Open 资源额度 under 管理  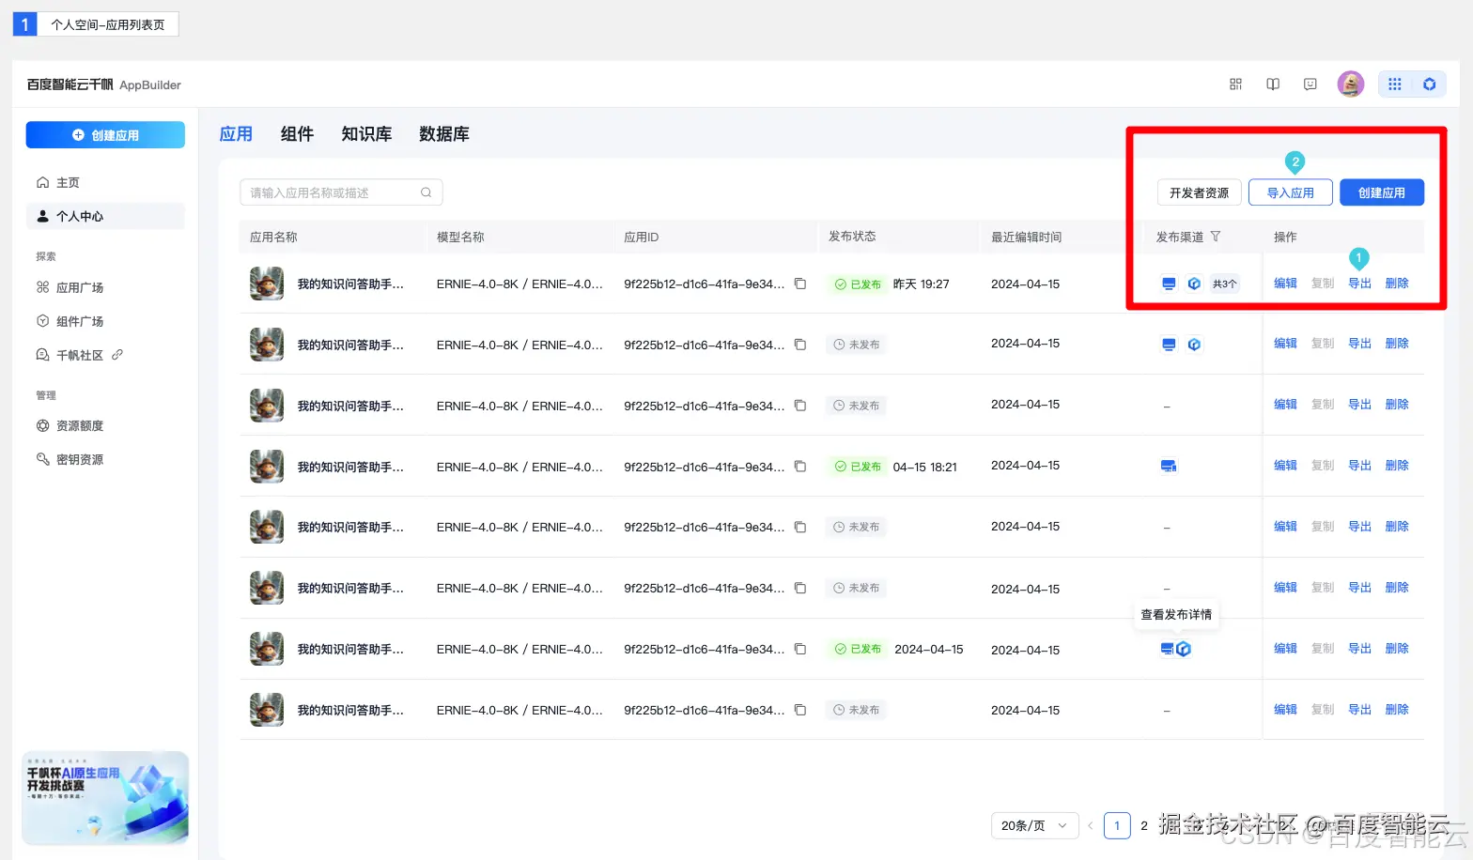point(70,425)
